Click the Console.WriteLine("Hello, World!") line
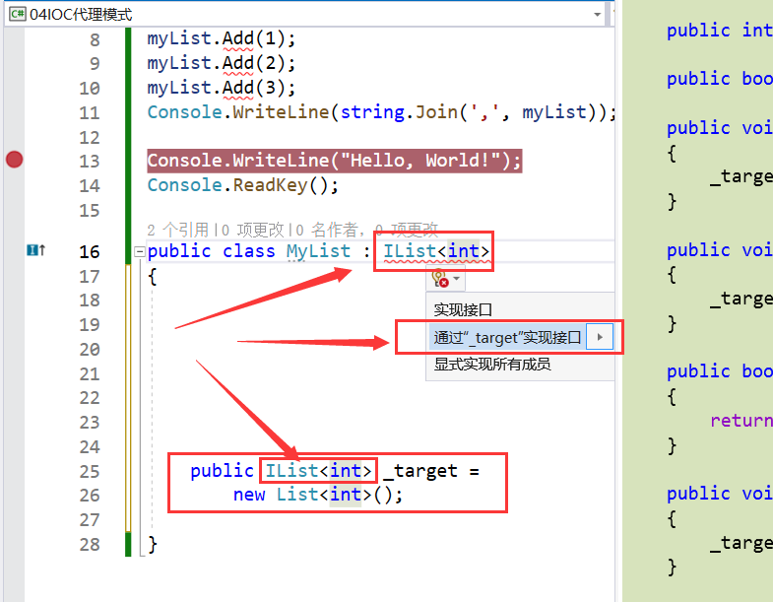This screenshot has width=773, height=602. pos(334,161)
